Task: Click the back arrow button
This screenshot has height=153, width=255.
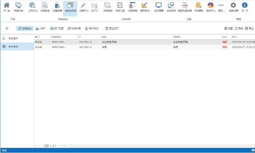Action: 7,28
